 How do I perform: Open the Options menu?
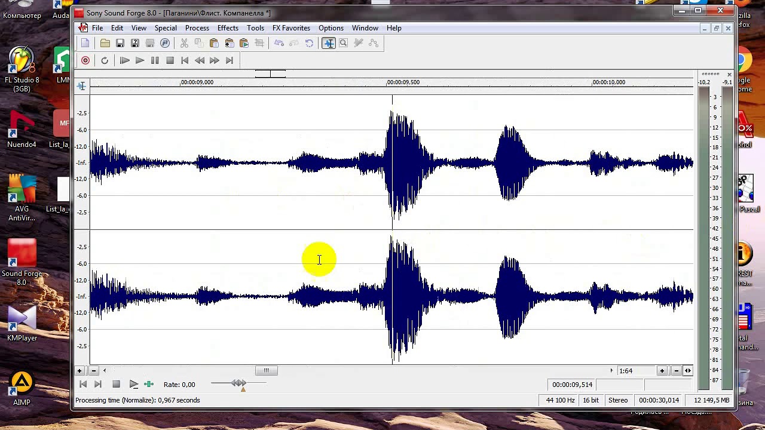click(x=331, y=28)
